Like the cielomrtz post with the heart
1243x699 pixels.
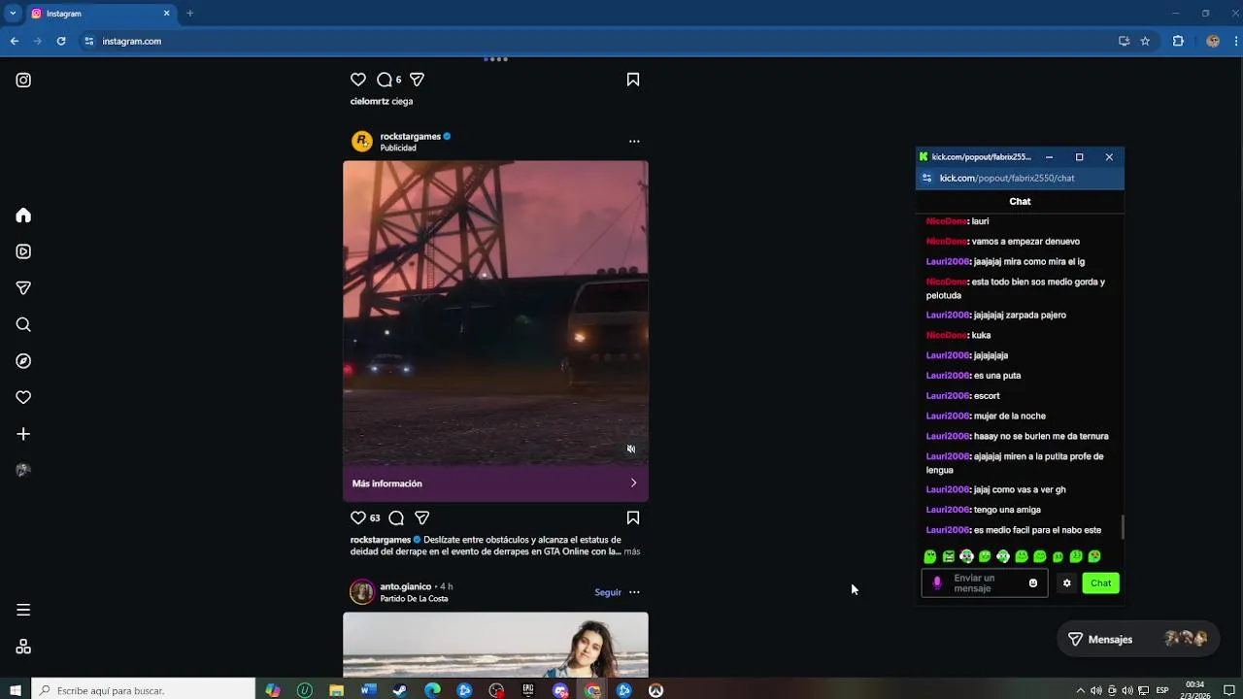tap(358, 80)
